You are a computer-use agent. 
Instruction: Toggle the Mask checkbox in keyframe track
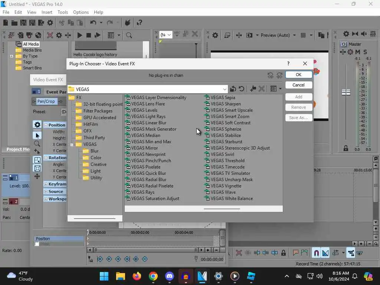(37, 244)
